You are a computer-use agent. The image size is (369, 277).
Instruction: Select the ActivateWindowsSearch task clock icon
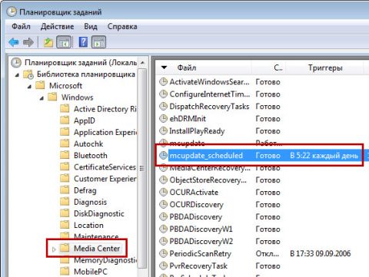click(x=163, y=82)
